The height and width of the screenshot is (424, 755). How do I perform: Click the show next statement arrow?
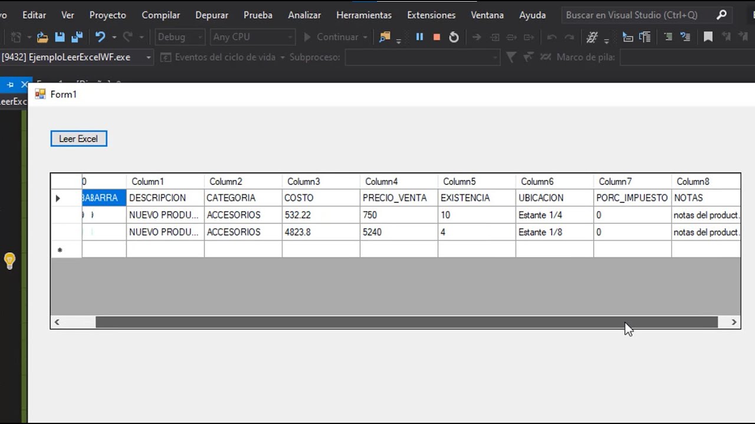click(477, 37)
